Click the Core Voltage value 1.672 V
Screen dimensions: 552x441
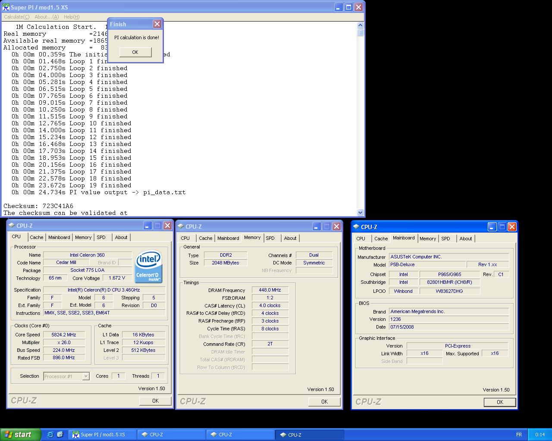pos(117,278)
